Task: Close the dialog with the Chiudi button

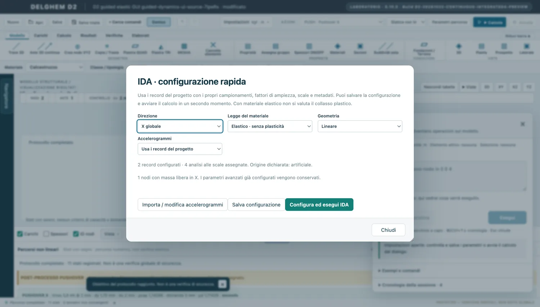Action: tap(388, 230)
